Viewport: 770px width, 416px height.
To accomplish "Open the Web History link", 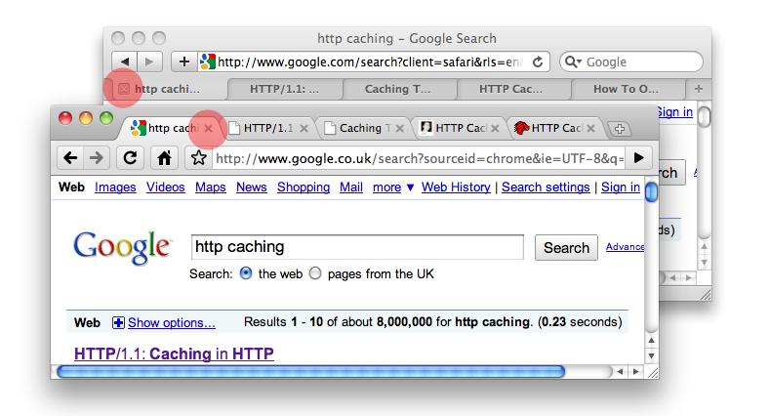I will [456, 187].
